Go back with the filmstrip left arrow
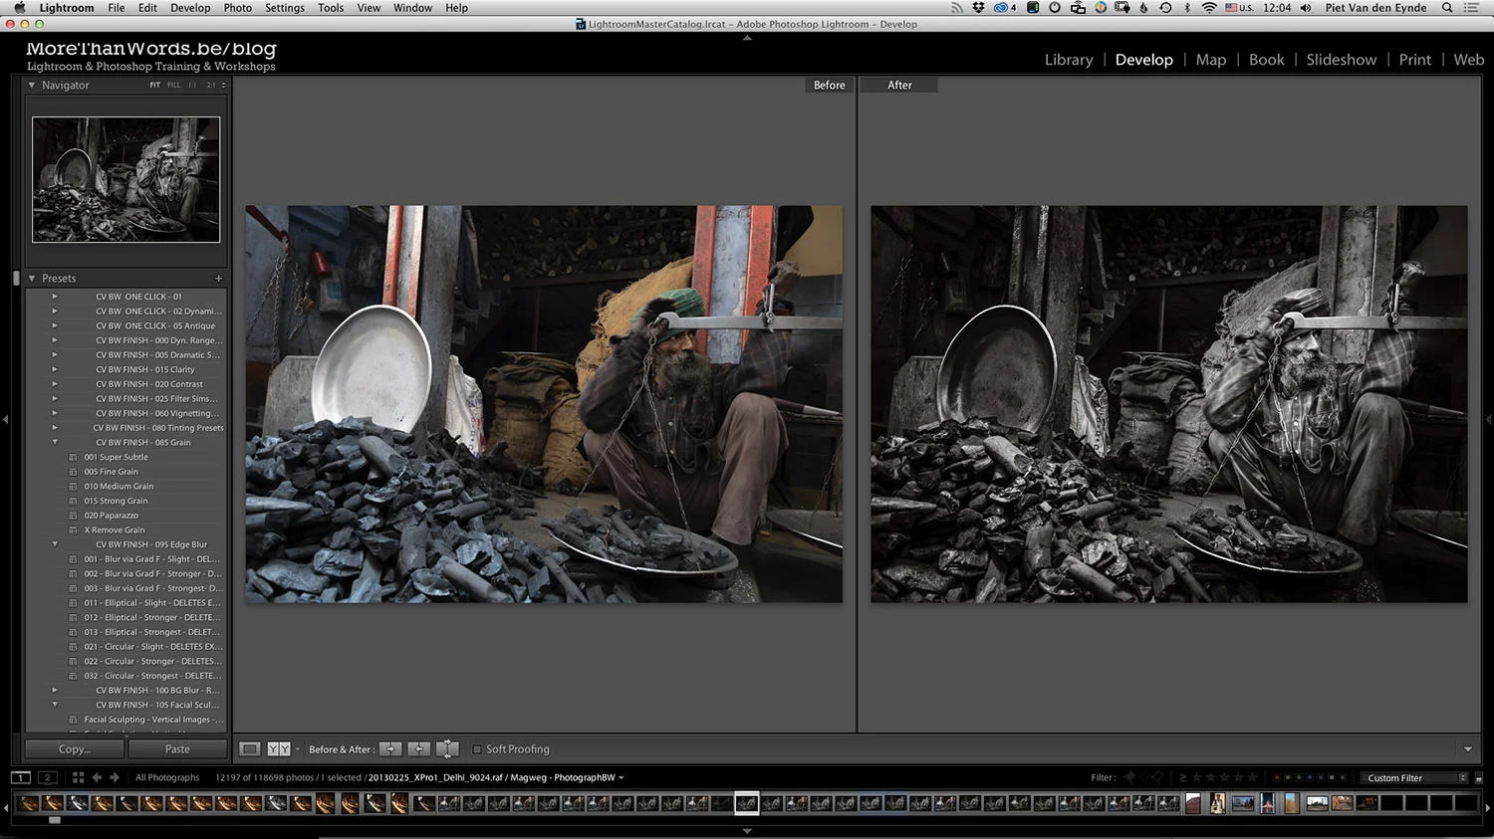 [x=97, y=777]
